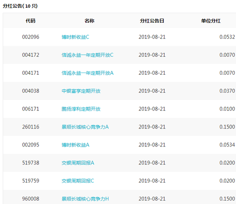Open fund link 景顺长城核心竞争力H
236x204 pixels.
tap(85, 199)
